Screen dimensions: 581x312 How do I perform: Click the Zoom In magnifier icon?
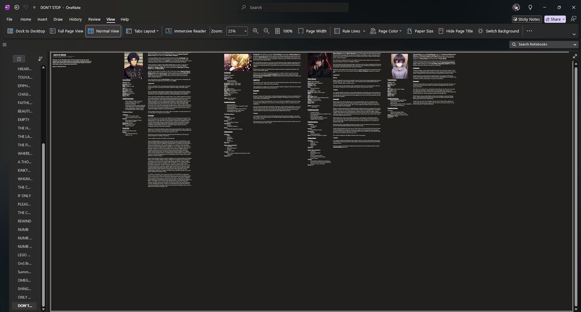(256, 31)
